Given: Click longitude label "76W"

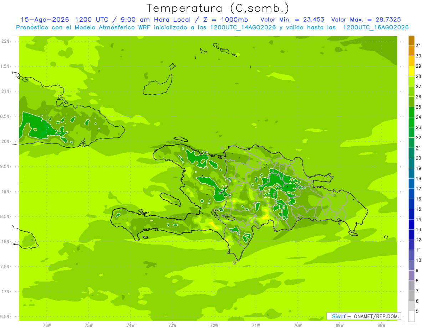Looking at the screenshot, I should click(x=47, y=325).
